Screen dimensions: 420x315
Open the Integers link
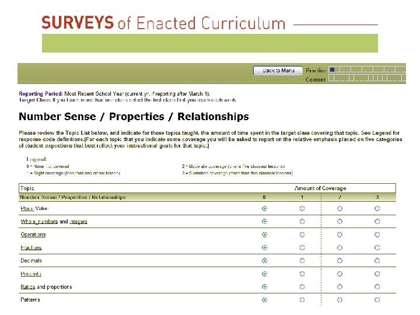78,222
